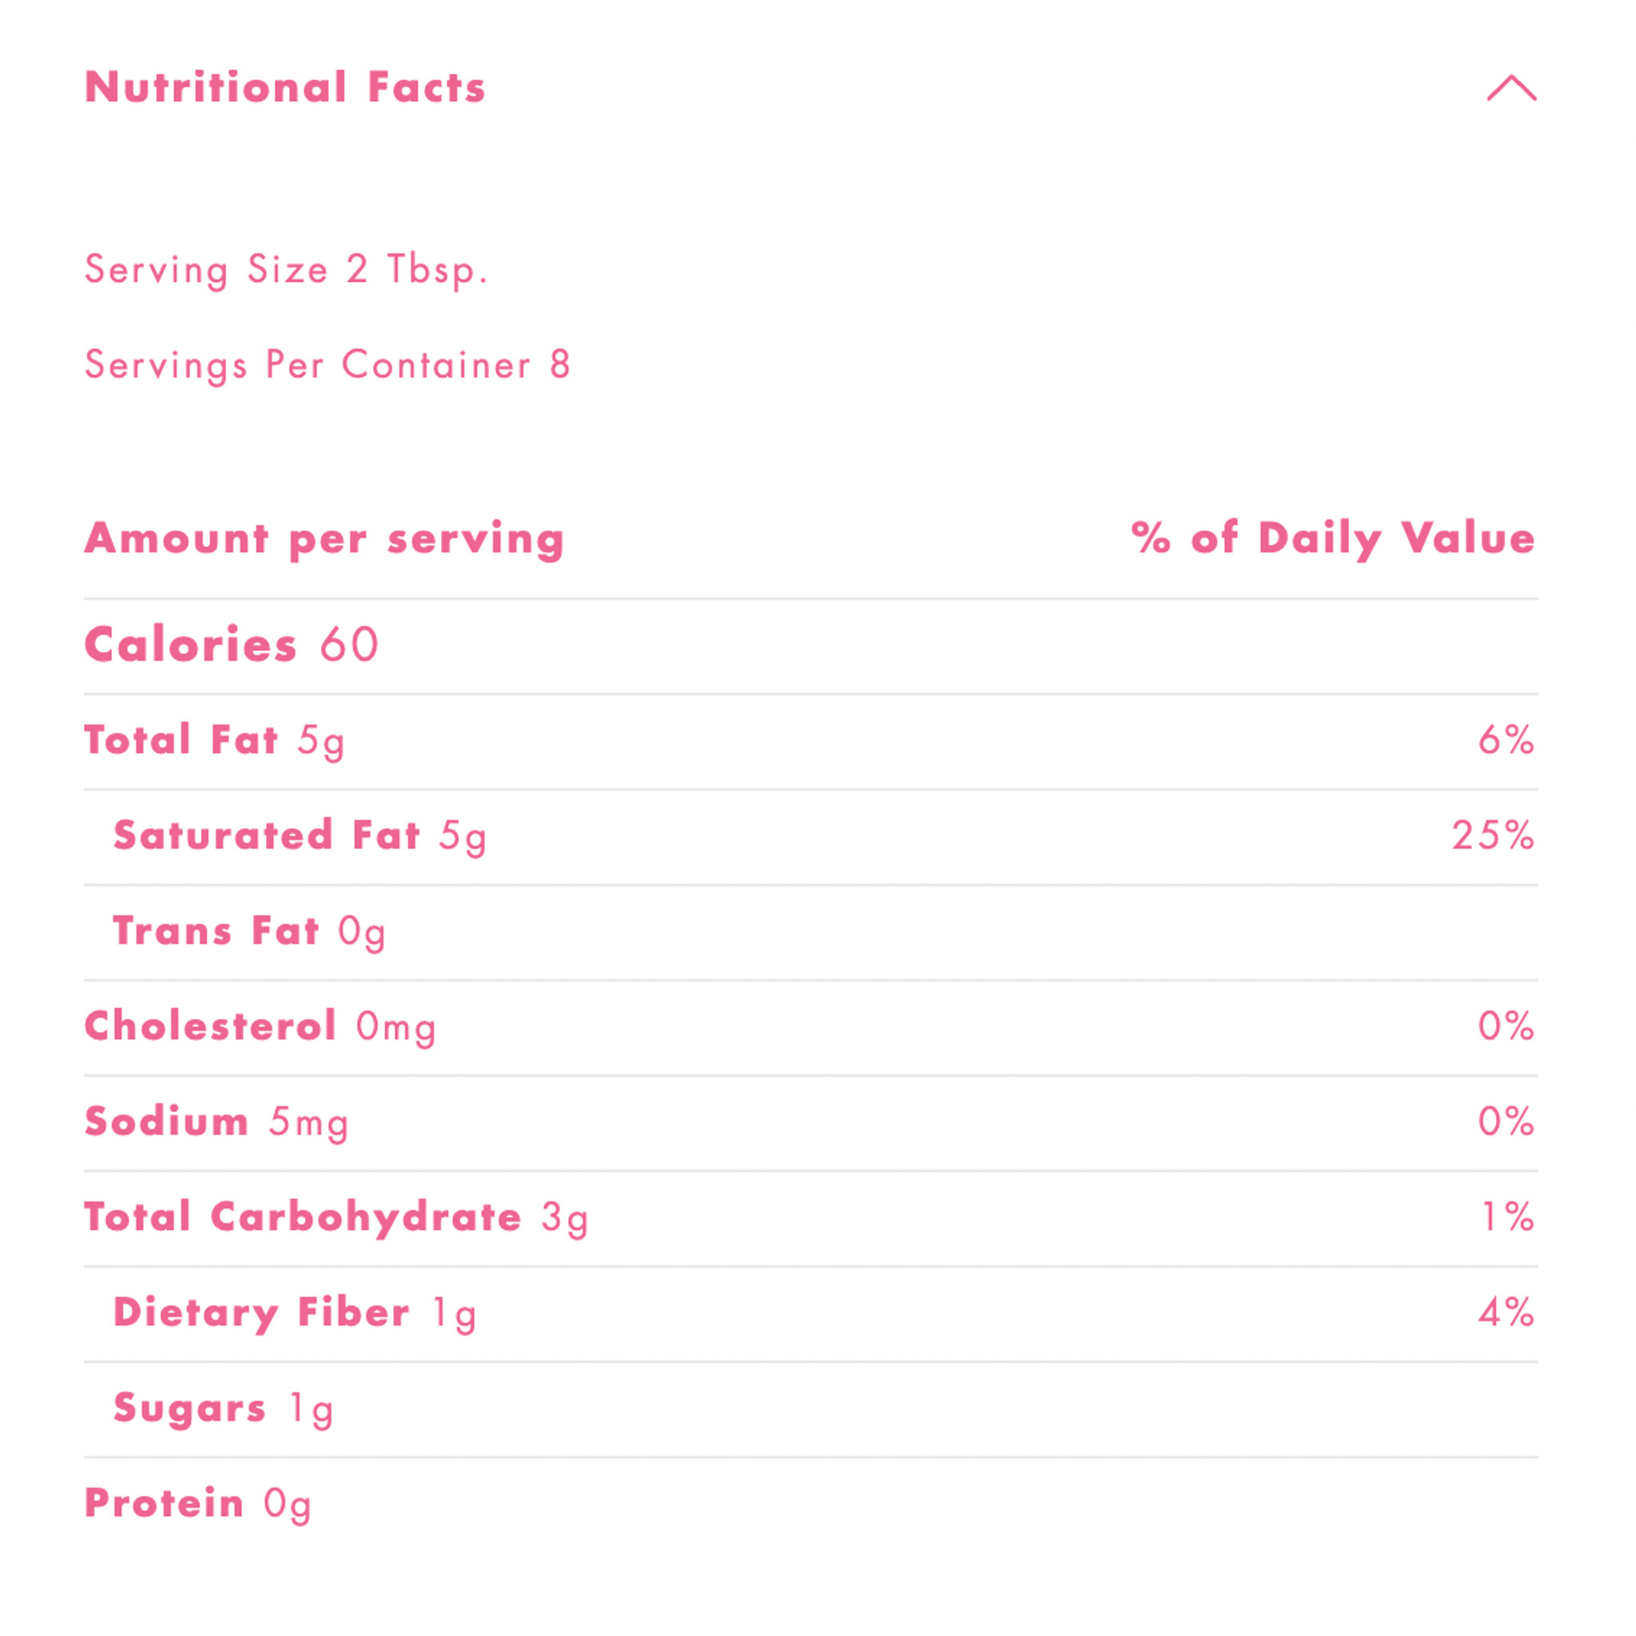This screenshot has height=1636, width=1636.
Task: Click the Calories 60 row
Action: [231, 645]
